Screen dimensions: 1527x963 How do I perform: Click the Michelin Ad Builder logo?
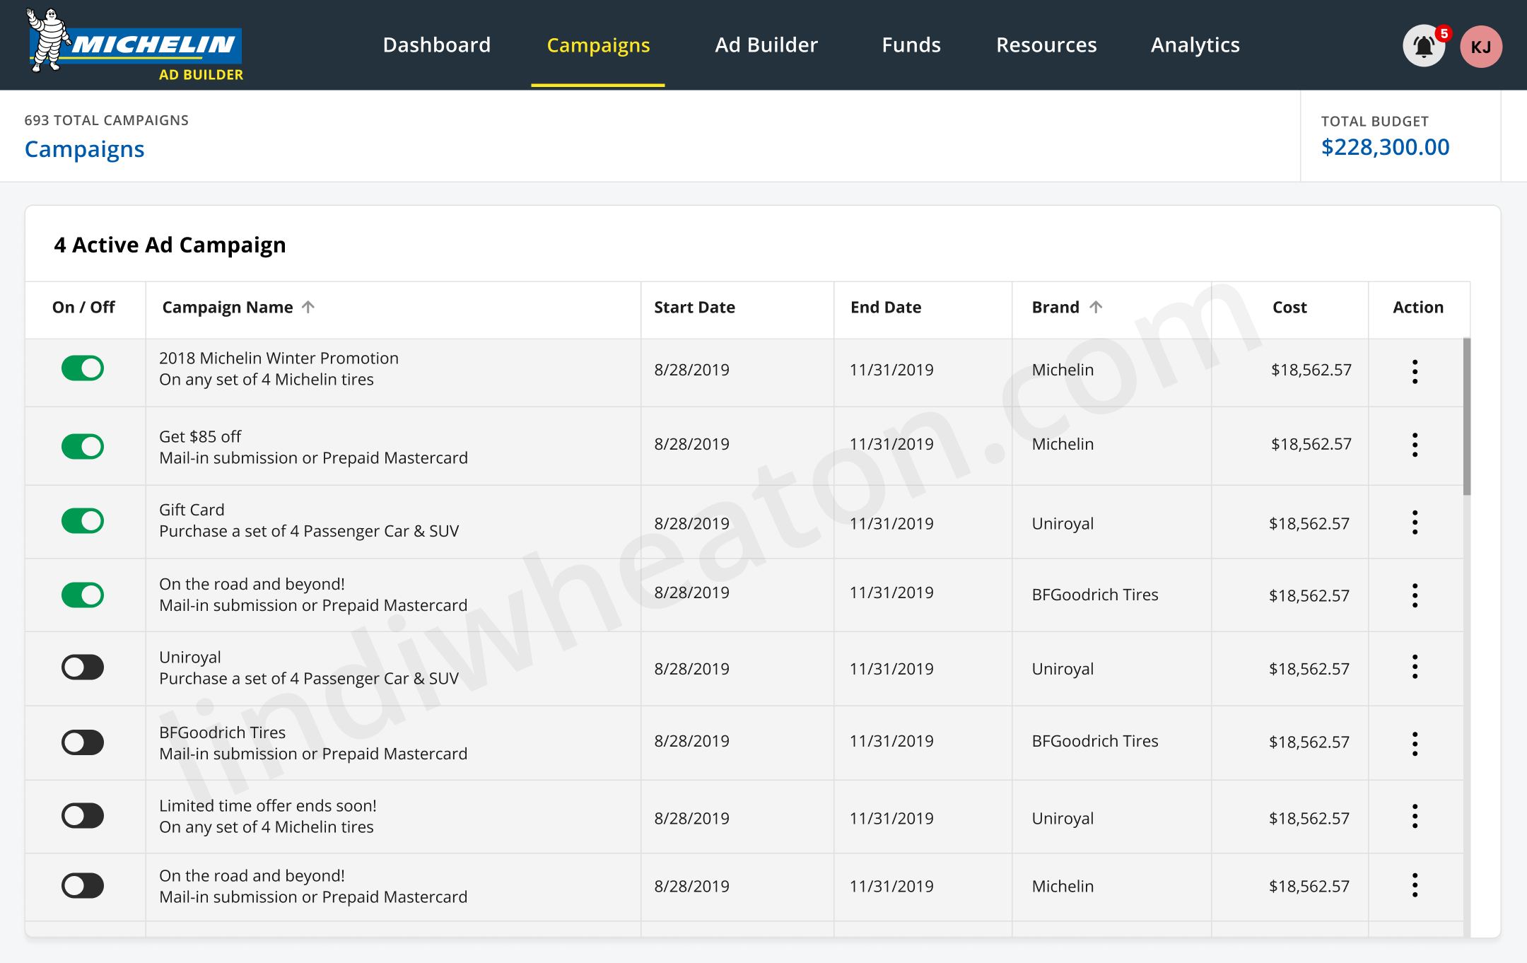pos(135,45)
